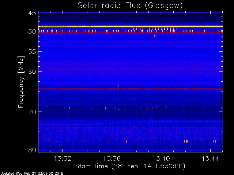Screen dimensions: 234x175
Task: Click the 'Frequency [MHz]' axis label
Action: pos(21,82)
